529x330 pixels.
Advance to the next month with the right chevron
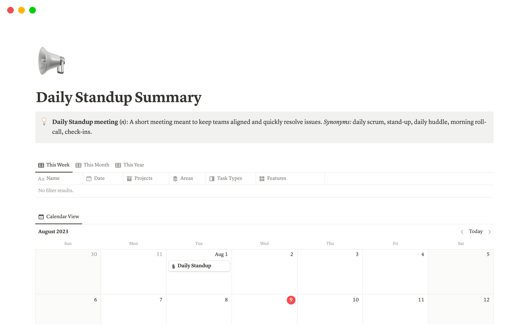(490, 232)
